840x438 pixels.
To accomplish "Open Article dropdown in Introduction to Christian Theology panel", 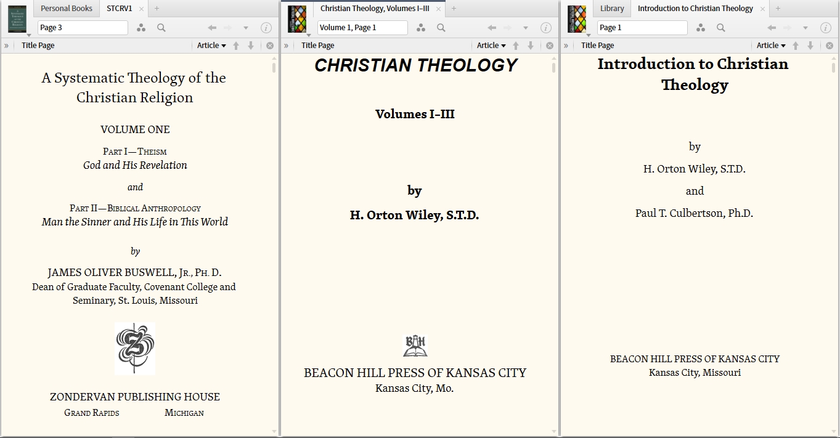I will tap(771, 46).
